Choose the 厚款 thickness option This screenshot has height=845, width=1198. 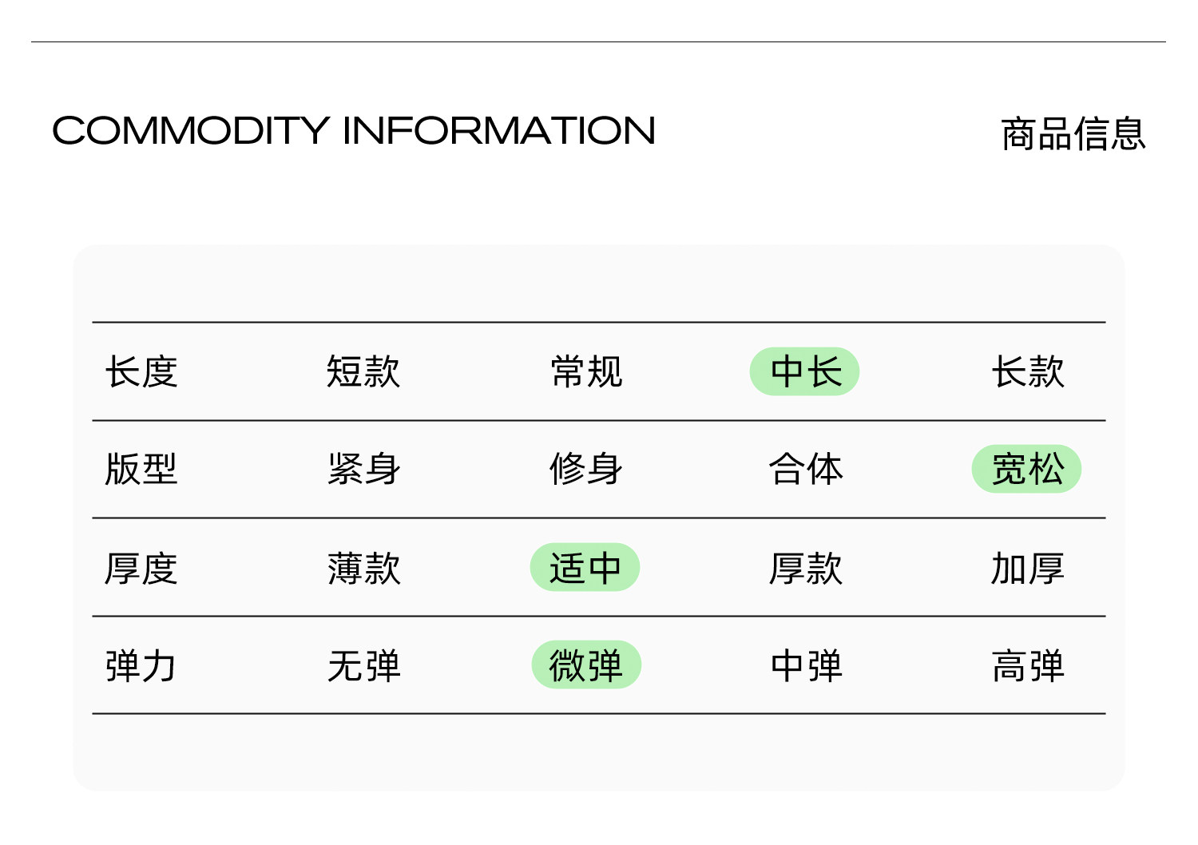(x=805, y=569)
